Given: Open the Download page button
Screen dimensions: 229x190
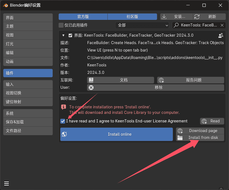Looking at the screenshot, I should click(x=200, y=131).
